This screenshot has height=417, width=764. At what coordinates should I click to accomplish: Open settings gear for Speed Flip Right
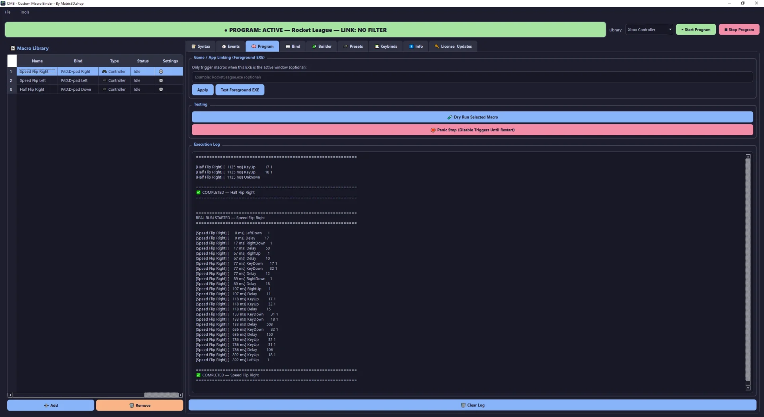coord(161,72)
